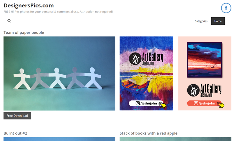Image resolution: width=234 pixels, height=141 pixels.
Task: Click the search magnifier icon
Action: point(9,21)
